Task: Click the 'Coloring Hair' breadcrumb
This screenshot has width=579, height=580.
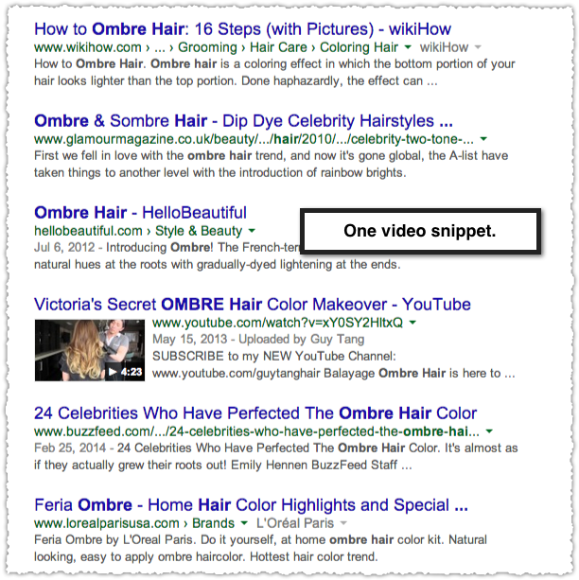Action: (x=359, y=47)
